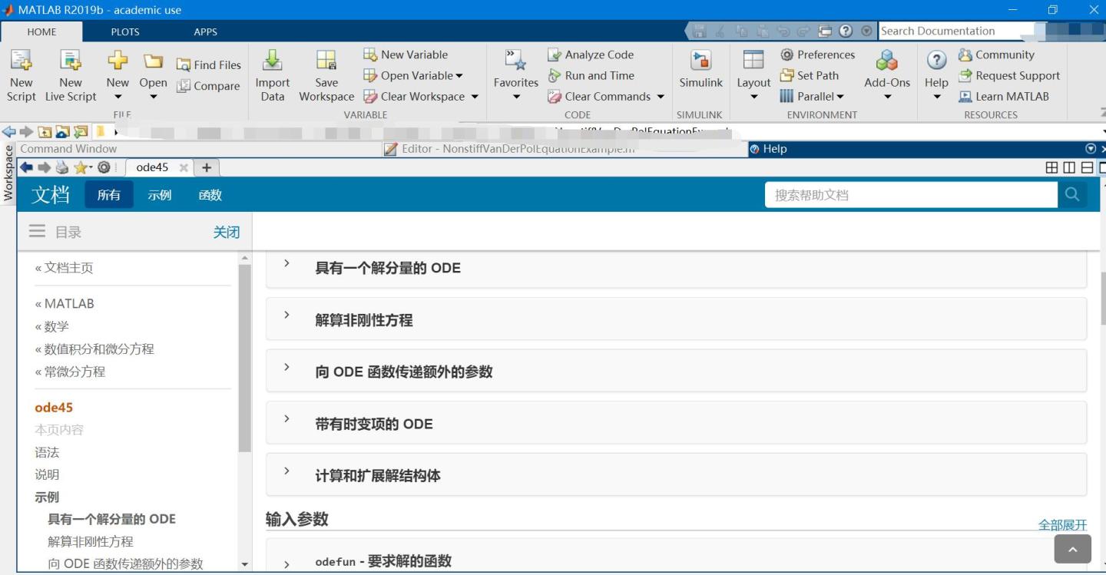1106x575 pixels.
Task: Expand Clear Workspace dropdown arrow
Action: point(474,96)
